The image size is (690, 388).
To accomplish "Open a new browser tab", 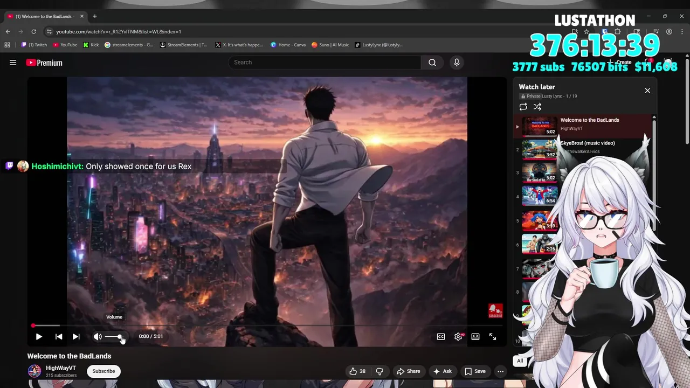I will [x=95, y=16].
